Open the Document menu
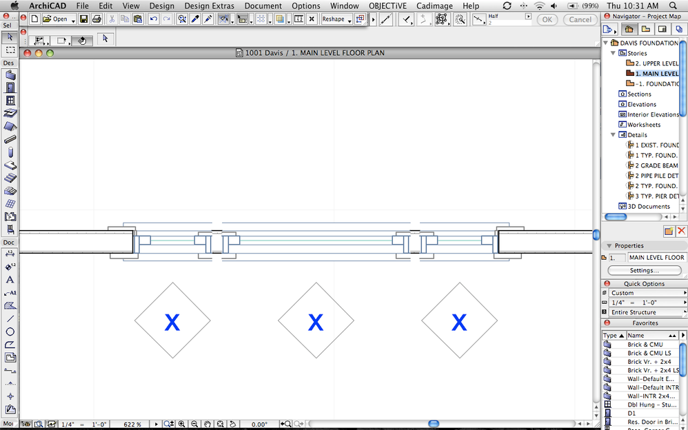Image resolution: width=688 pixels, height=430 pixels. point(263,6)
